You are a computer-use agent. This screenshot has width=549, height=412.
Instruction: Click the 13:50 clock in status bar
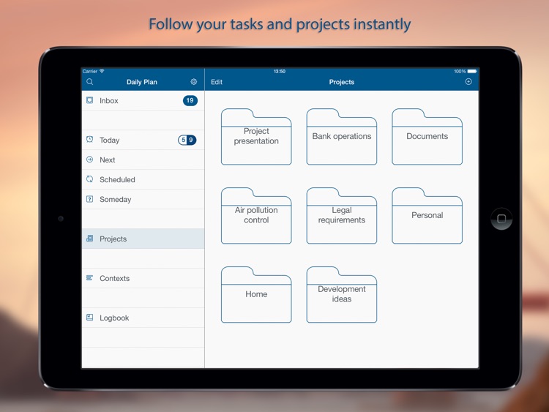(280, 71)
